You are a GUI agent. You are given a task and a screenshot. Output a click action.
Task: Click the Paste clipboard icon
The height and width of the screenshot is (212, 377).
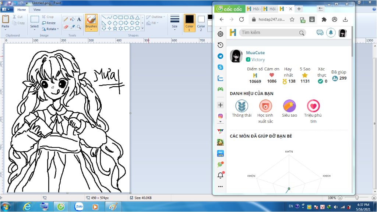(5, 19)
